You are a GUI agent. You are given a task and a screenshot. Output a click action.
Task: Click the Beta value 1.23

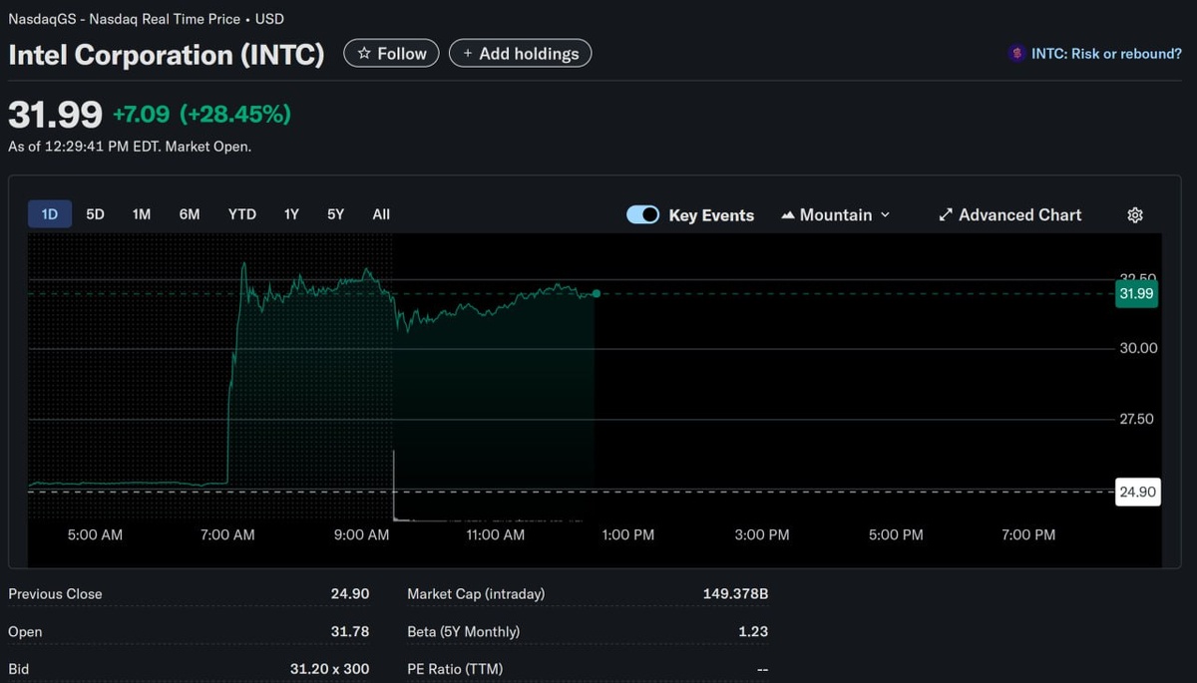tap(754, 632)
